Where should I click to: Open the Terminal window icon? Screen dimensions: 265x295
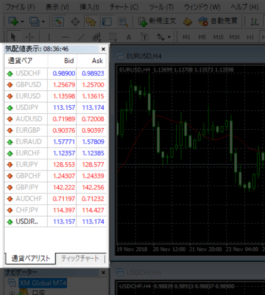(x=107, y=21)
